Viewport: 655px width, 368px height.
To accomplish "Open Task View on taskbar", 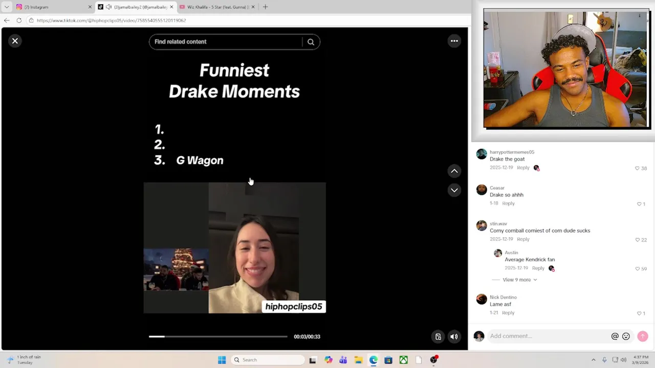I will (313, 360).
